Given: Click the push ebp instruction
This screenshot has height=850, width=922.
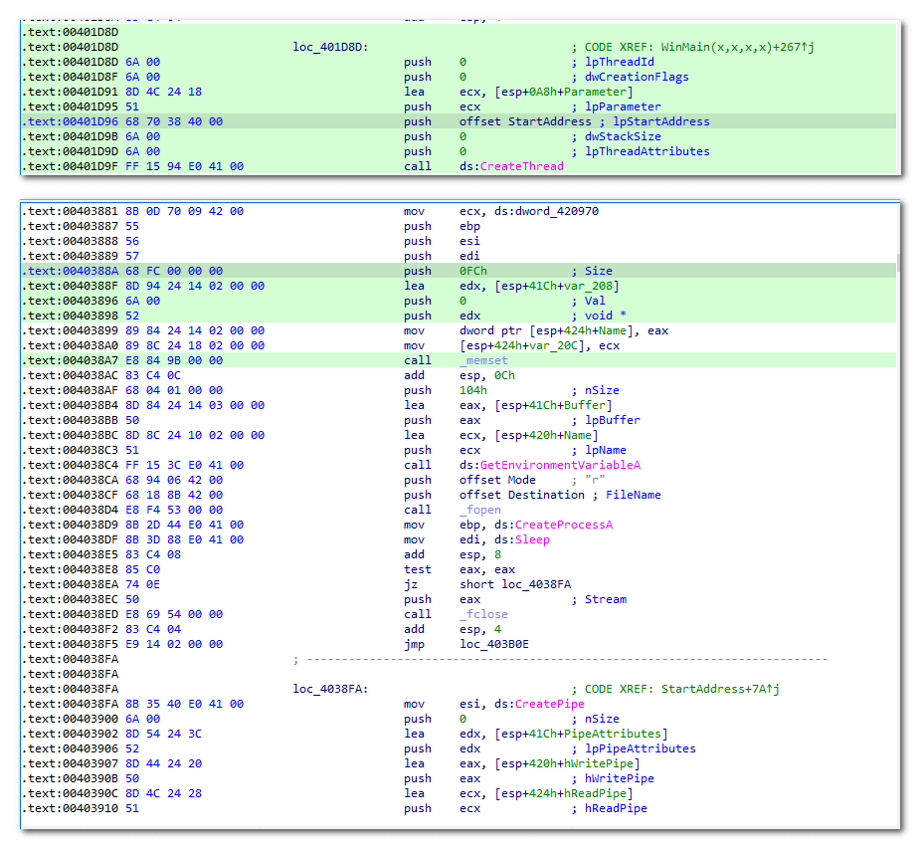Looking at the screenshot, I should 442,227.
